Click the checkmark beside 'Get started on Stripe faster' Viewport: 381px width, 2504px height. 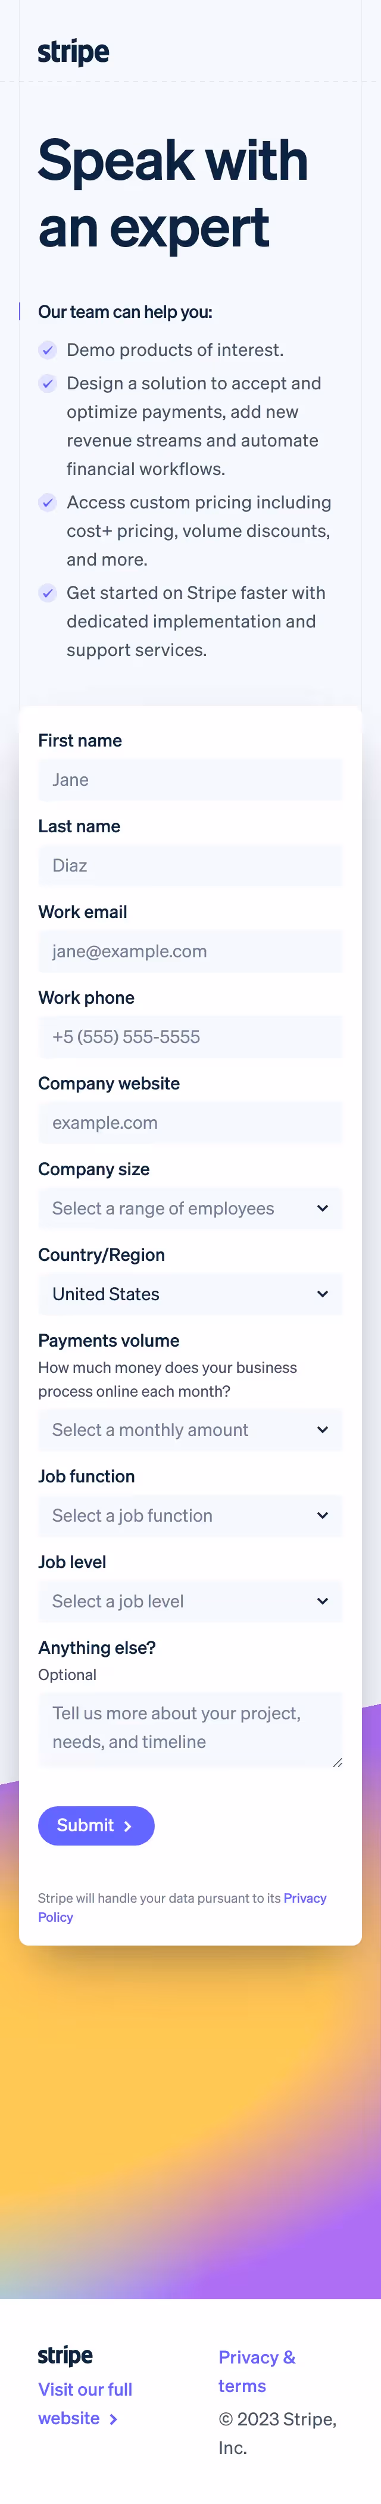pos(48,593)
